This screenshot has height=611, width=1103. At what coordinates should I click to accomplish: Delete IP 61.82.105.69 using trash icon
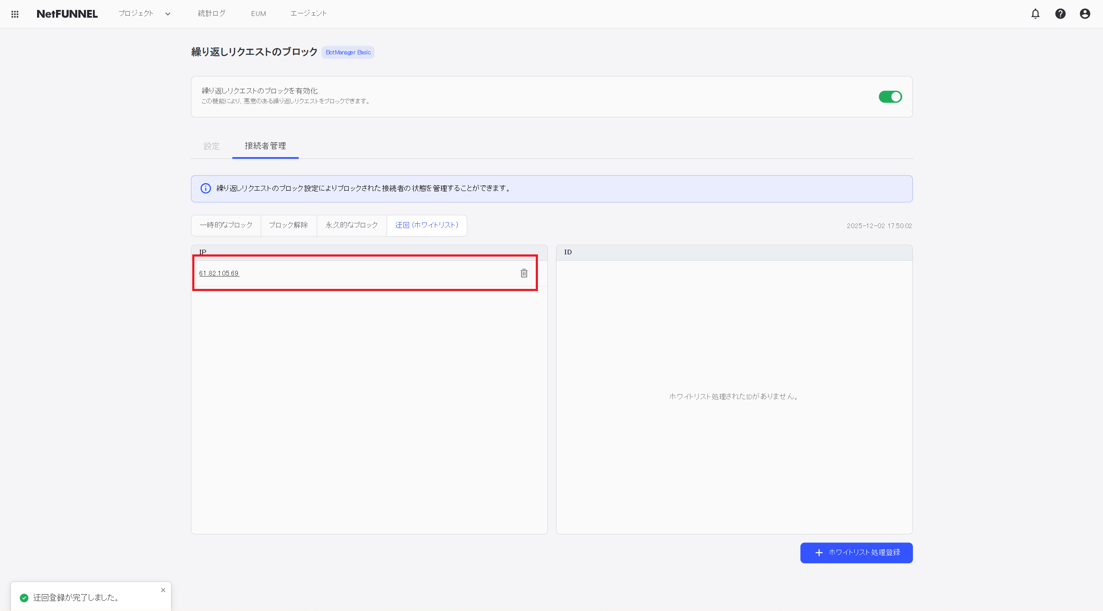(x=523, y=273)
